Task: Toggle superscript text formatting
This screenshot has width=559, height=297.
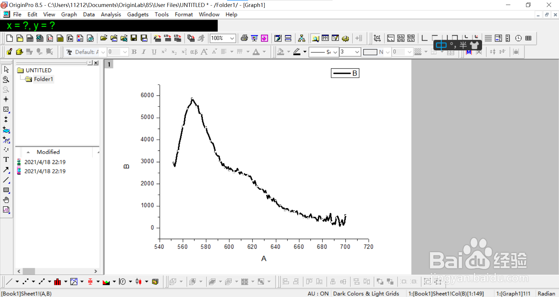Action: tap(164, 52)
